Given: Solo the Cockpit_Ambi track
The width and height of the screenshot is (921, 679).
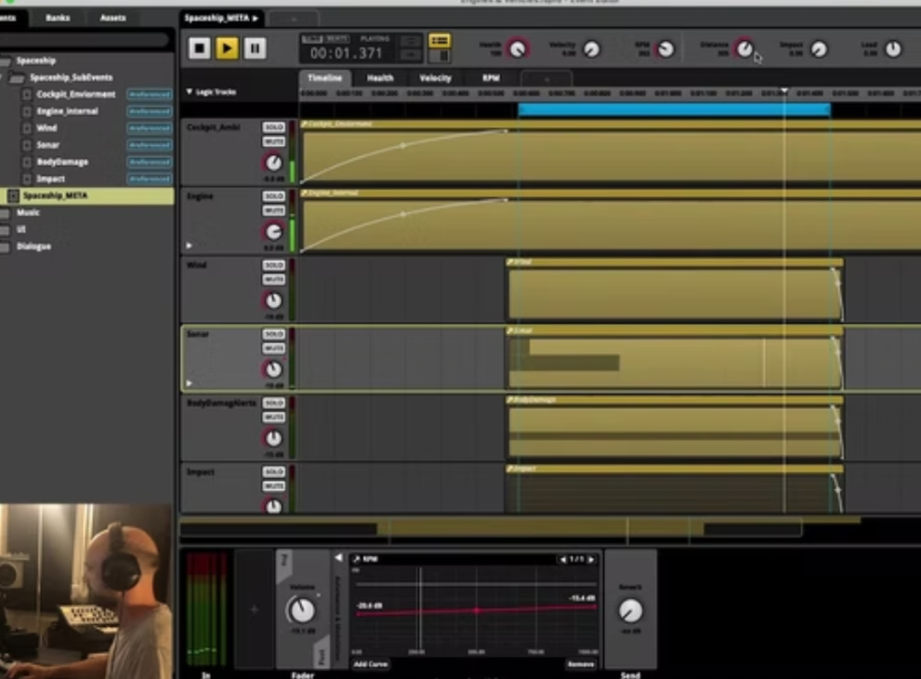Looking at the screenshot, I should [x=273, y=127].
